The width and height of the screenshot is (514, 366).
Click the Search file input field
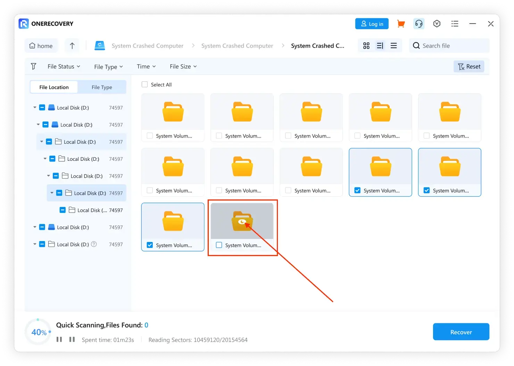point(451,46)
